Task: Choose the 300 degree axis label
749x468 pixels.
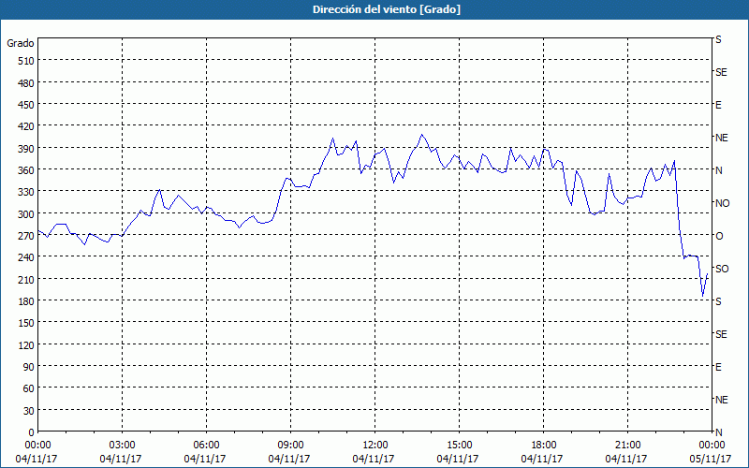Action: pos(27,214)
